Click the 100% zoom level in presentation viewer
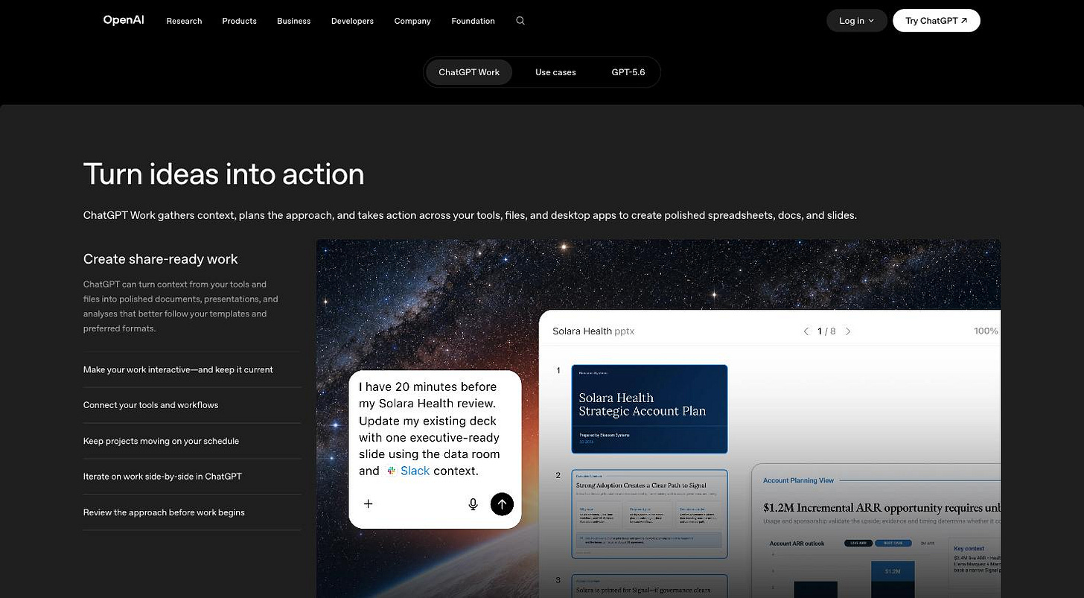This screenshot has width=1084, height=598. [986, 331]
